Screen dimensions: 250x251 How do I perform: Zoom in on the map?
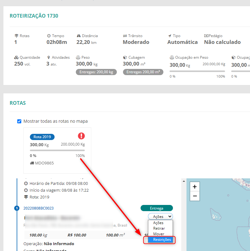pos(195,187)
